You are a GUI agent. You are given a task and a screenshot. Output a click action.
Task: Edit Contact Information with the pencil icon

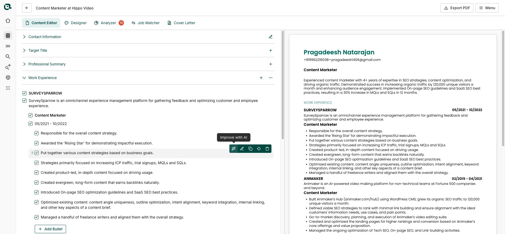click(271, 37)
